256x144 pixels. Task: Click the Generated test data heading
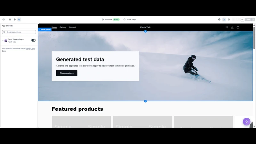tap(80, 60)
